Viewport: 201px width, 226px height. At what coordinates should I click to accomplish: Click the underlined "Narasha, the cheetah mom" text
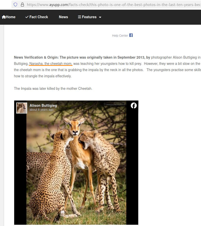tap(51, 64)
